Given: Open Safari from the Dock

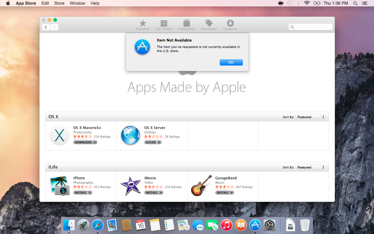Looking at the screenshot, I should [98, 225].
